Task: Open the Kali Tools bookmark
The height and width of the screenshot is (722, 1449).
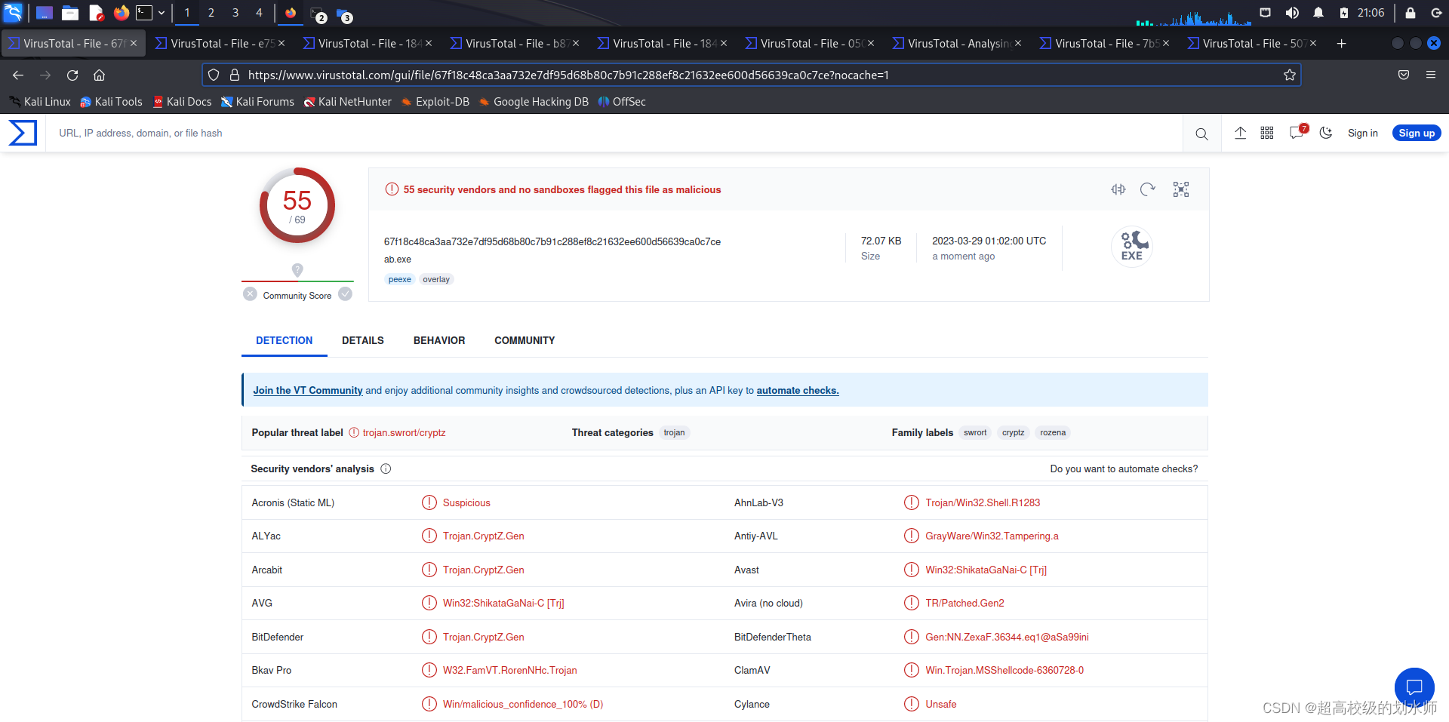Action: click(x=112, y=102)
